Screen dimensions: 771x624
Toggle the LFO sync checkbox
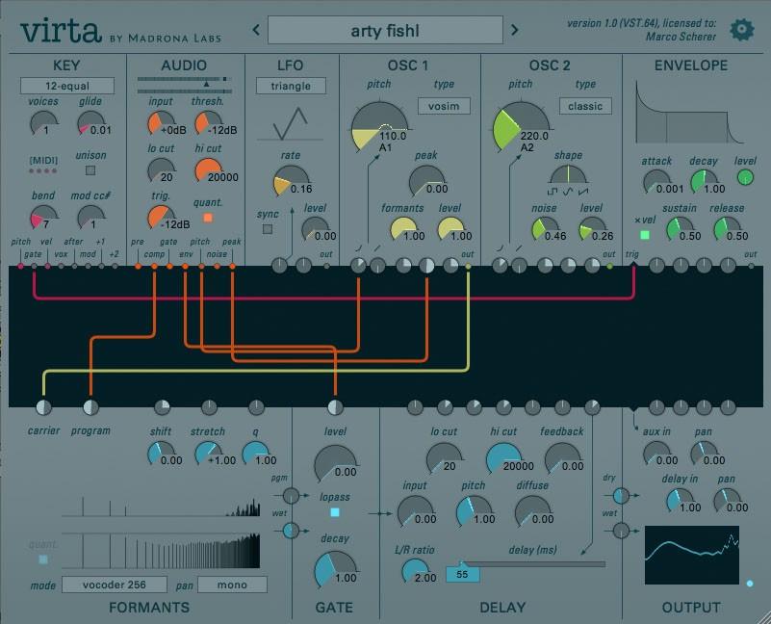(268, 229)
